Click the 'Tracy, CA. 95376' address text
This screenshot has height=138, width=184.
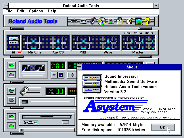(x=154, y=112)
